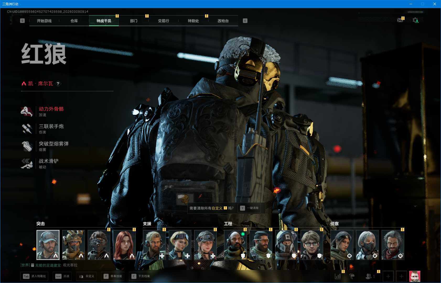Click the E next-tab key icon
Viewport: 441px width, 283px height.
click(245, 21)
